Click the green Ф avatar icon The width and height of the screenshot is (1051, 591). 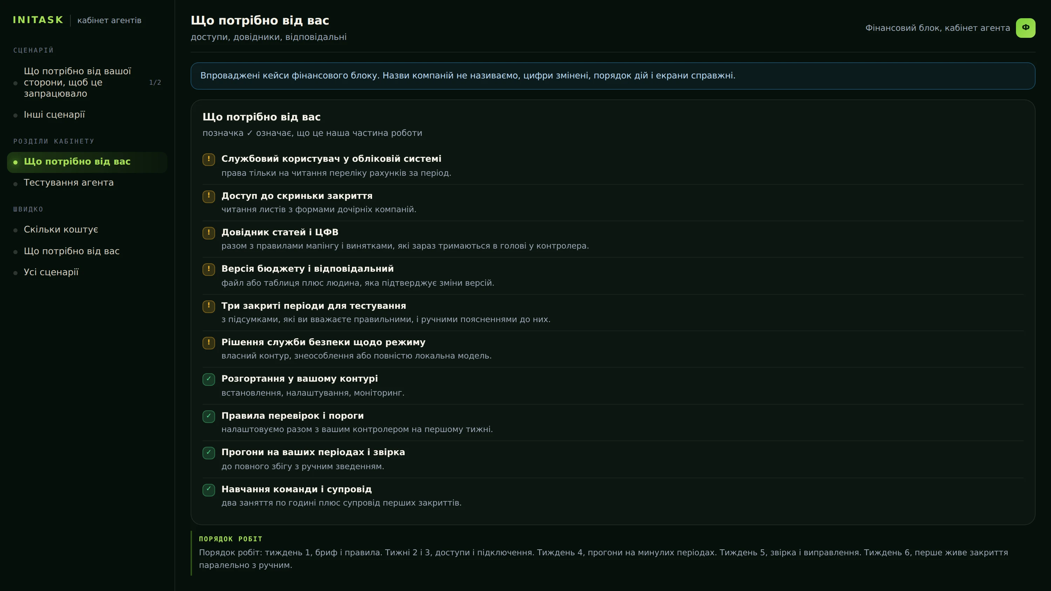pos(1025,28)
